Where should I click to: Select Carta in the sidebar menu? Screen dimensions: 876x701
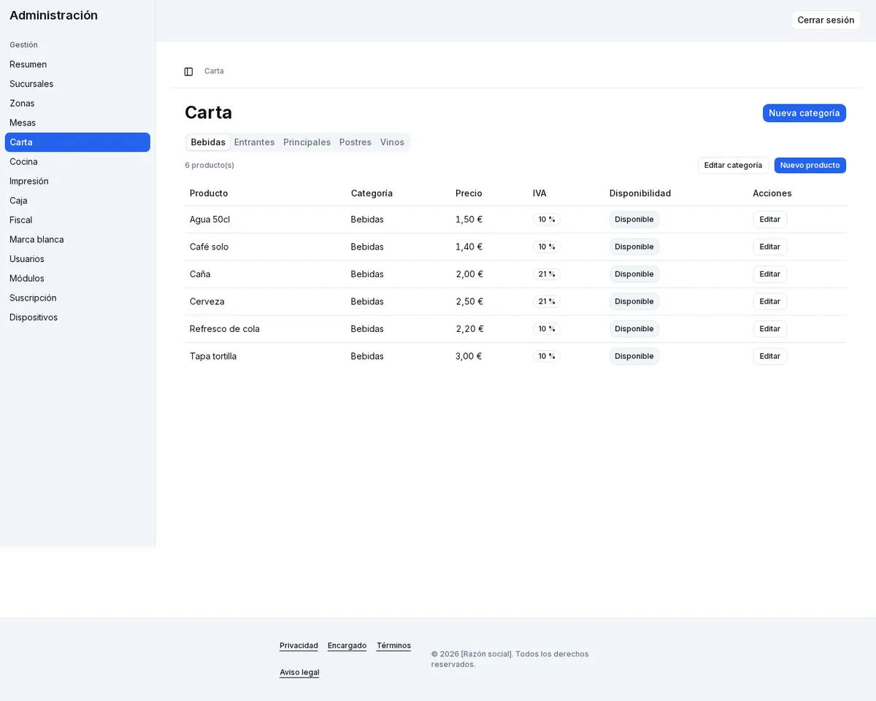point(77,142)
